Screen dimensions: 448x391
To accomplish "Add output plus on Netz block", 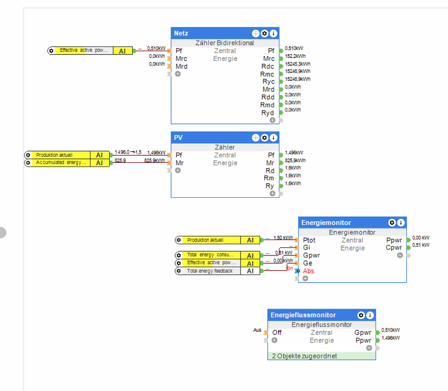I will (272, 120).
